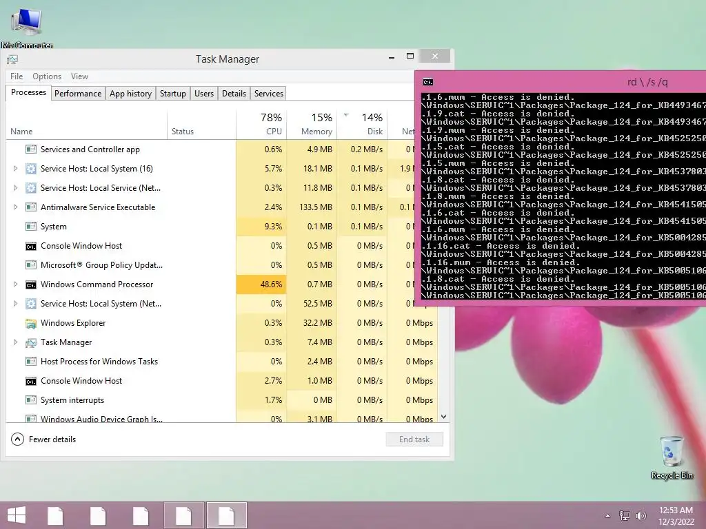This screenshot has height=529, width=706.
Task: Switch to the Services tab
Action: click(269, 94)
